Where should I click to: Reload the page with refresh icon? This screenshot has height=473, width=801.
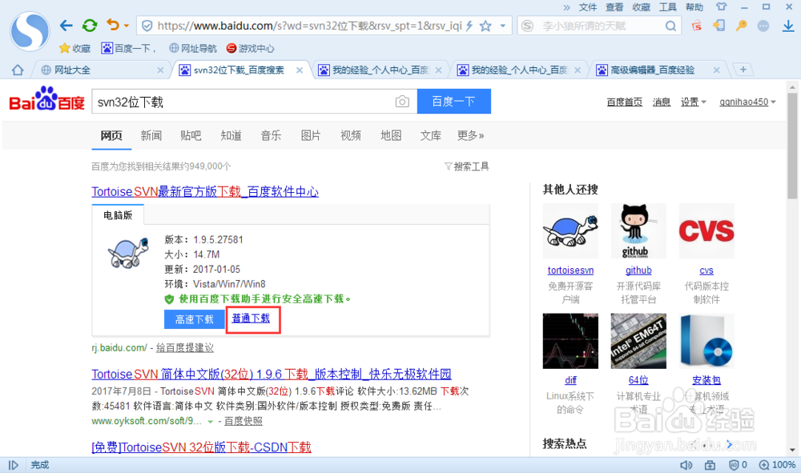point(90,25)
